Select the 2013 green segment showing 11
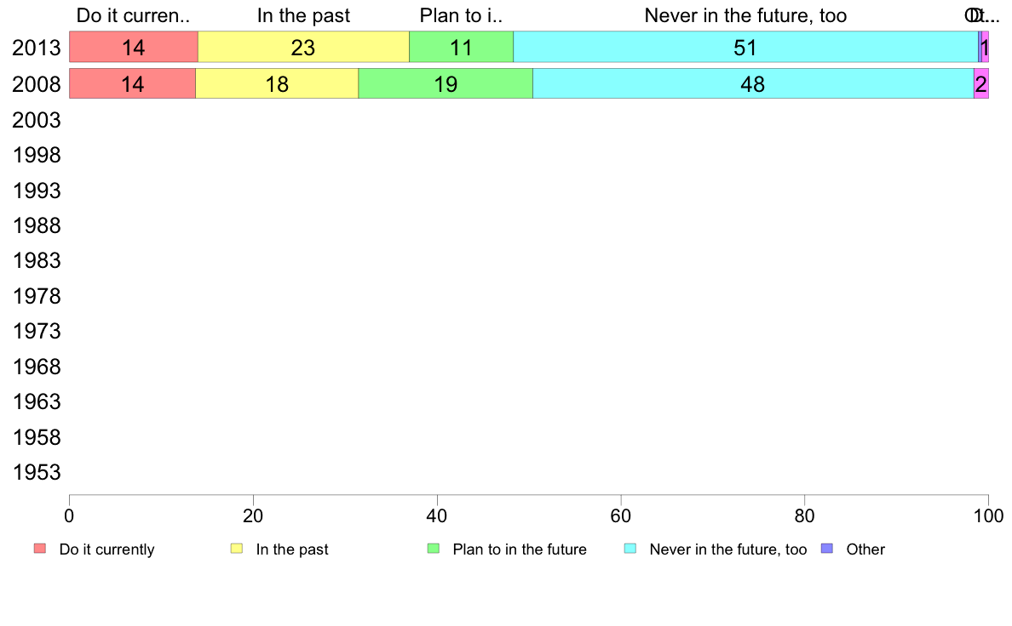This screenshot has height=626, width=1012. (x=461, y=47)
